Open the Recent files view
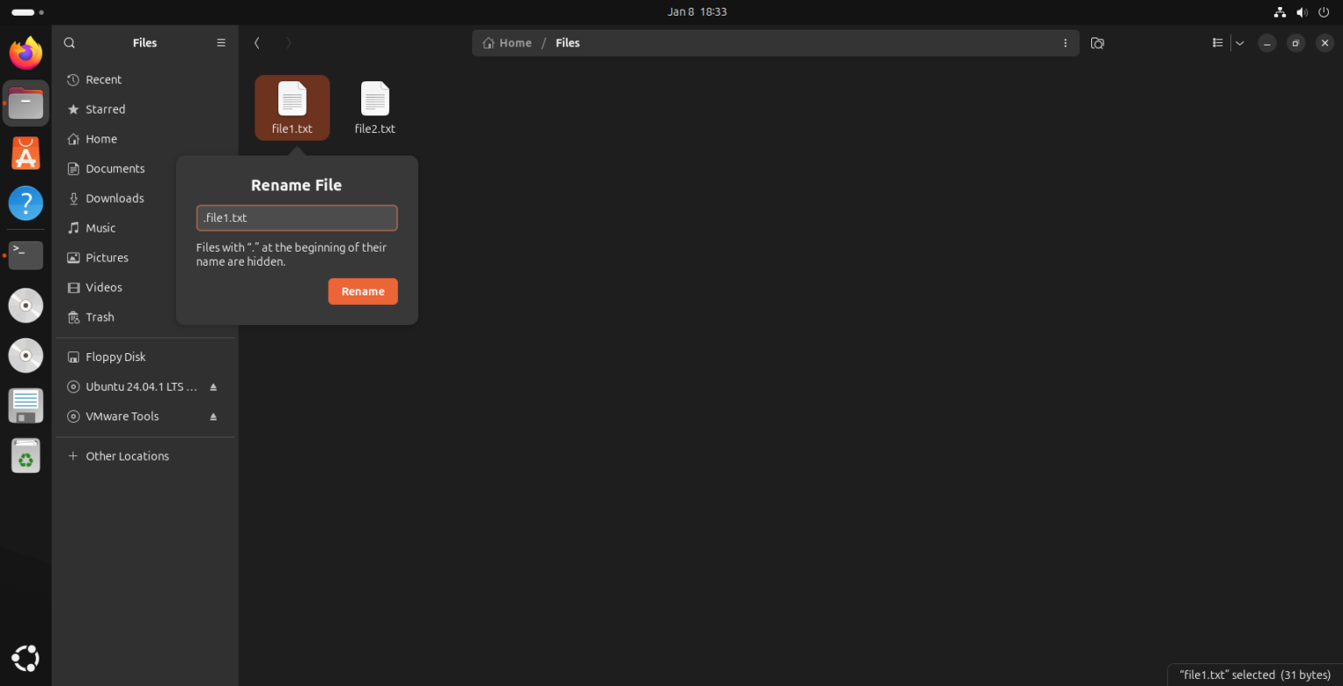The height and width of the screenshot is (686, 1343). (x=102, y=80)
